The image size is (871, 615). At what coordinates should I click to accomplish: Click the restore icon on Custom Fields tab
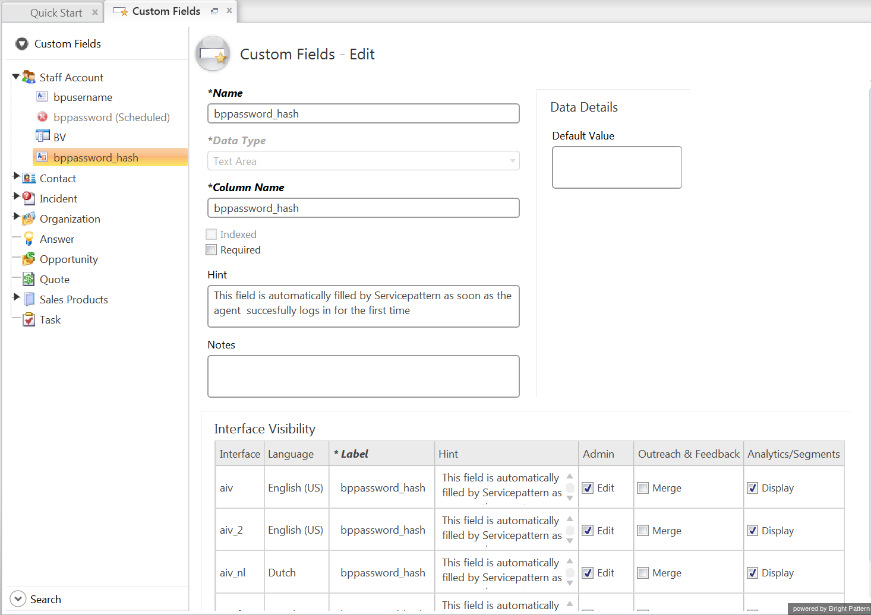(x=214, y=11)
